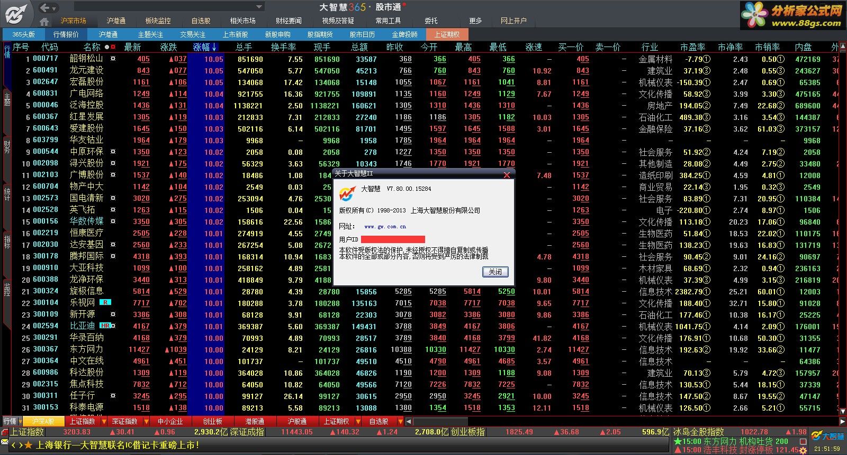The height and width of the screenshot is (455, 847).
Task: Click the orange gear settings icon at bottom-right
Action: point(803,450)
